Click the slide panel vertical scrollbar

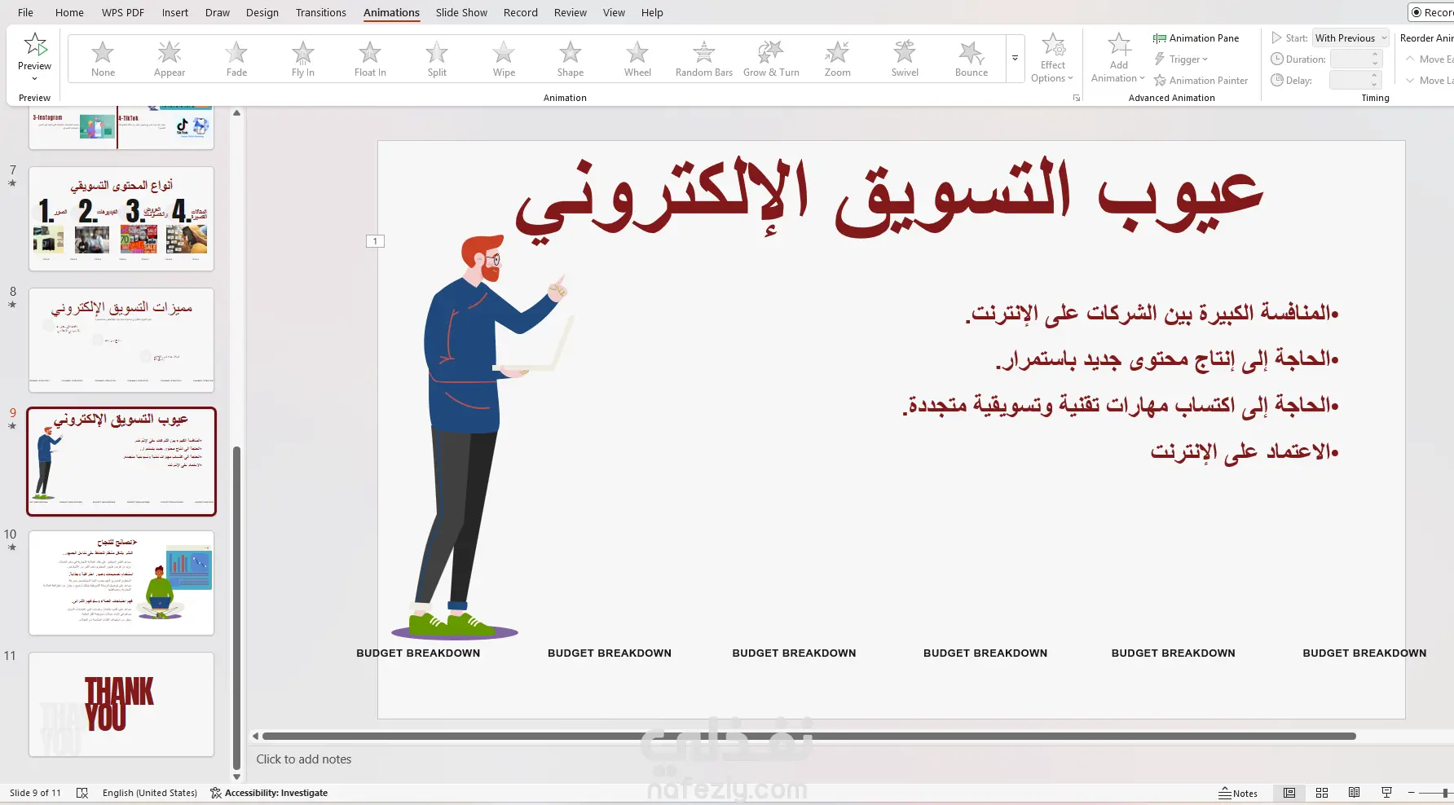tap(236, 607)
